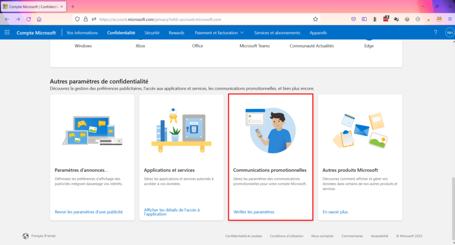Open the black and white spheres extension
This screenshot has height=245, width=455.
tap(396, 19)
